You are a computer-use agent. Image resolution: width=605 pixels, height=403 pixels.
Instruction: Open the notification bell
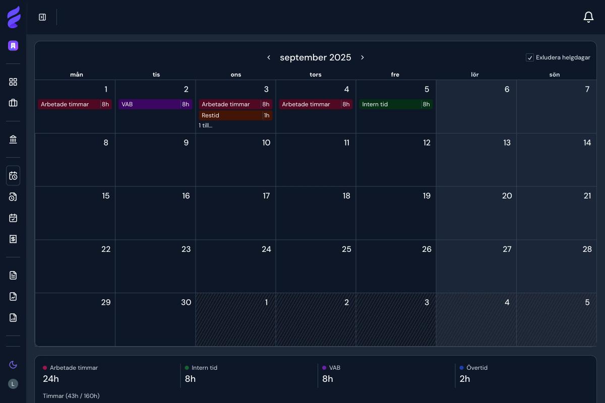pyautogui.click(x=588, y=17)
